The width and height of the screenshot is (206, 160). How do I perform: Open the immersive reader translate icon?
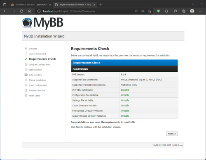[x=143, y=11]
